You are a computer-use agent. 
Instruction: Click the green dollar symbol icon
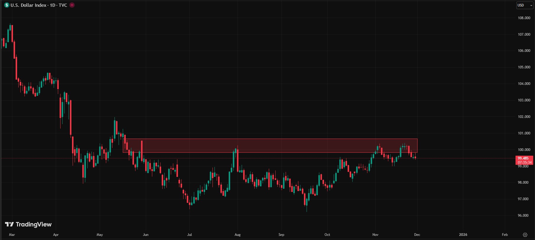(7, 5)
